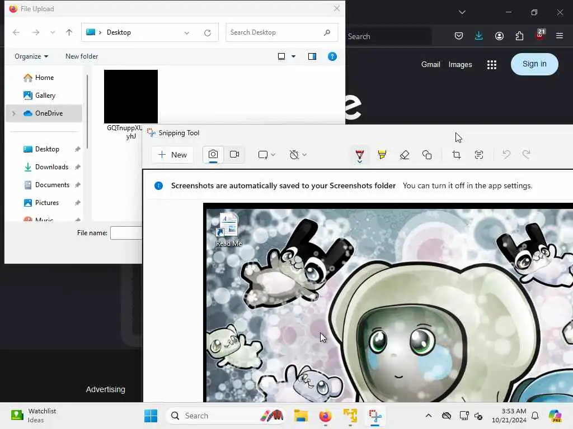The width and height of the screenshot is (573, 429).
Task: Open the Google apps grid
Action: [x=492, y=65]
